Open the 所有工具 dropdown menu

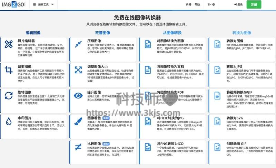pos(43,4)
